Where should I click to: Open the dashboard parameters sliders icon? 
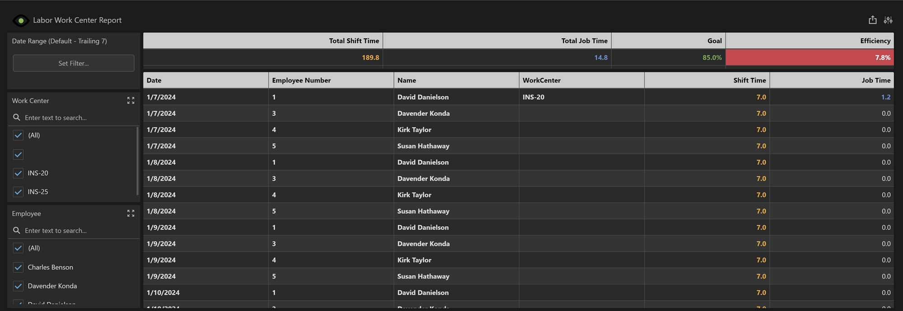coord(888,20)
